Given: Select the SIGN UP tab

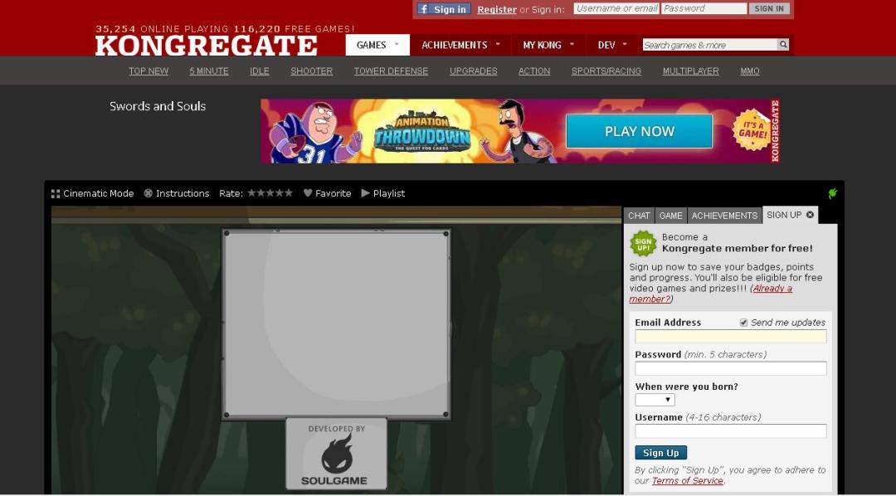Looking at the screenshot, I should (784, 215).
